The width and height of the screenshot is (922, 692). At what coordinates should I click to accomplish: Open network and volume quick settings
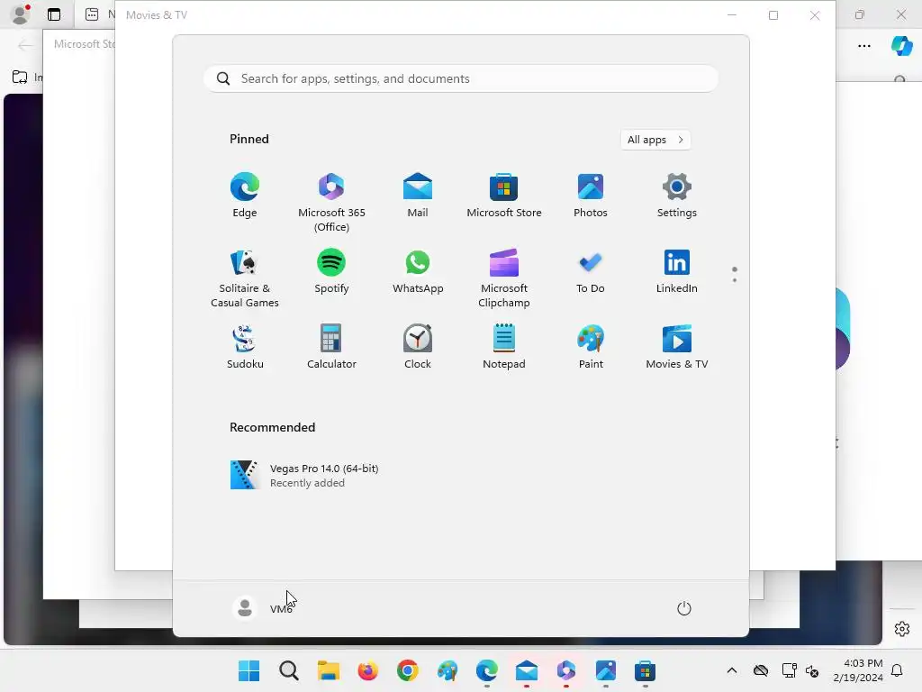coord(800,670)
